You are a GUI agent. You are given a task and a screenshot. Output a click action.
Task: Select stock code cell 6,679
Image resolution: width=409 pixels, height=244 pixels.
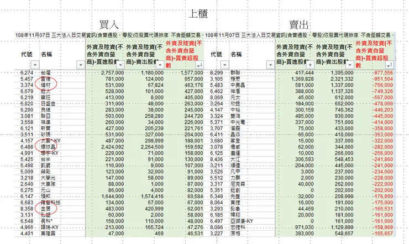coord(27,92)
